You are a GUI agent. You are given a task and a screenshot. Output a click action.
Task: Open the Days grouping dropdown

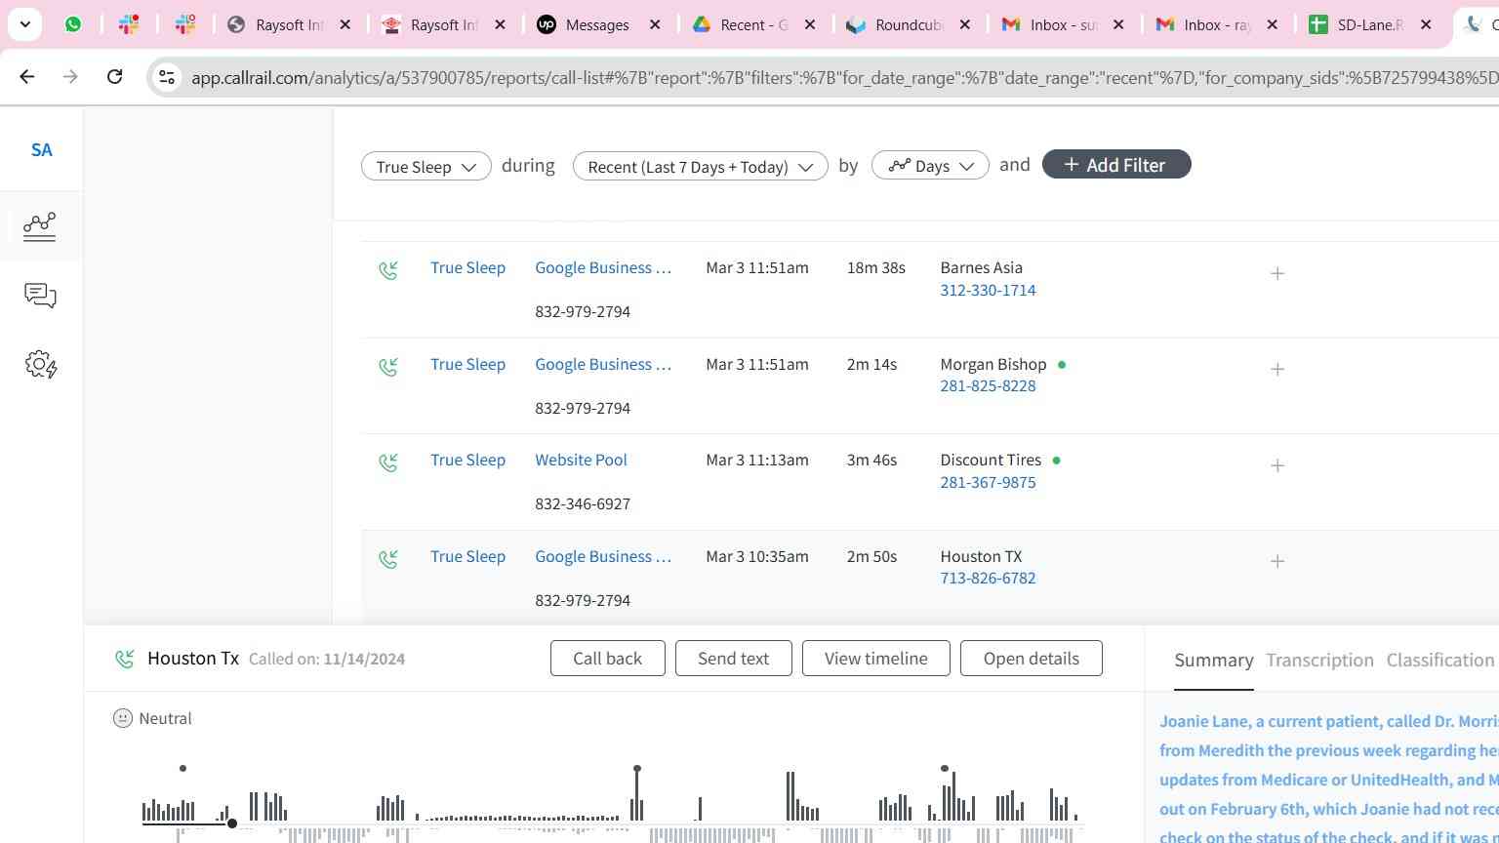point(930,166)
